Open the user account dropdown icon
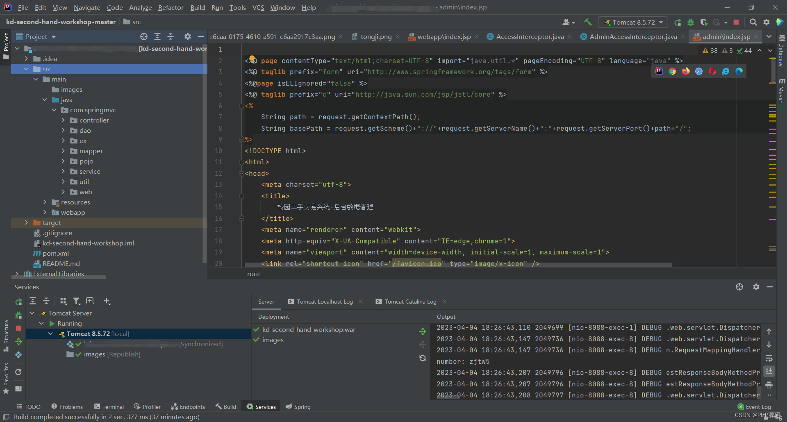The width and height of the screenshot is (787, 422). pos(569,22)
